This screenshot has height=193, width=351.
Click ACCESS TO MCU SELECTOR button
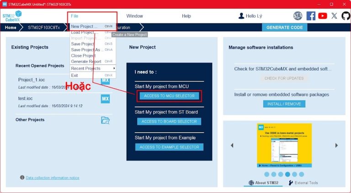coord(169,96)
